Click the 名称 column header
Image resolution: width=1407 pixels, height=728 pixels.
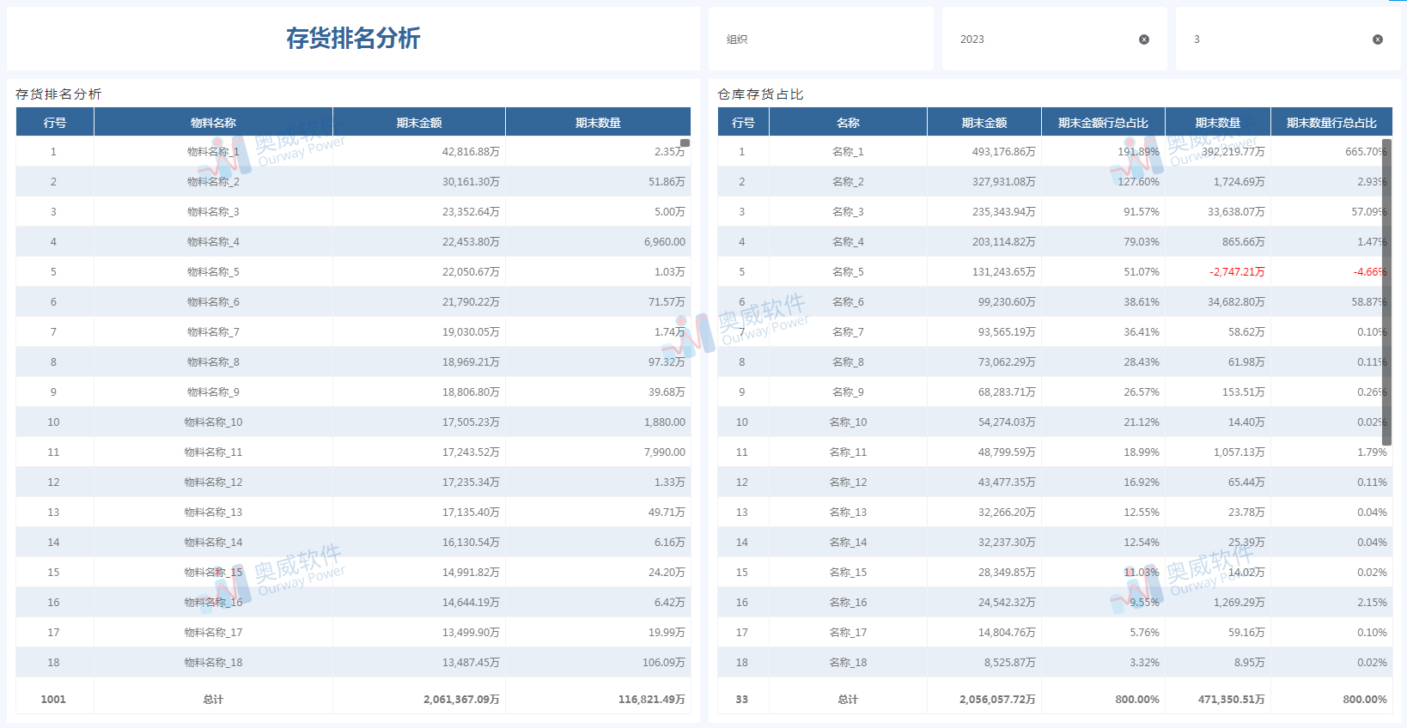pyautogui.click(x=848, y=123)
